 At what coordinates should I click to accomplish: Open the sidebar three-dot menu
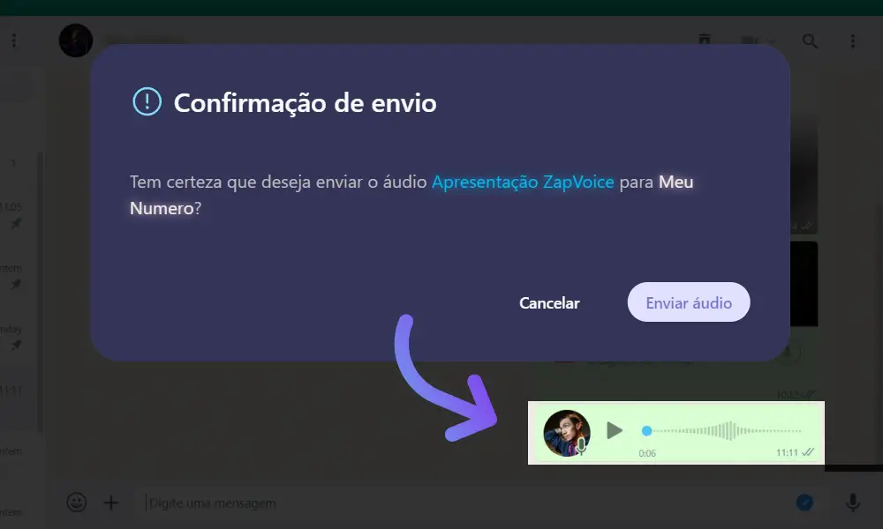pos(14,41)
